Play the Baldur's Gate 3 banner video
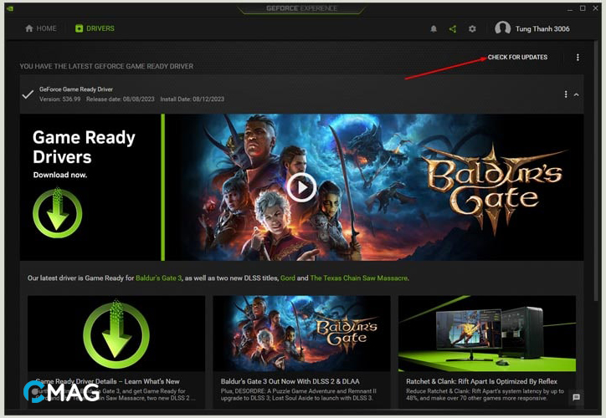Image resolution: width=606 pixels, height=418 pixels. (301, 187)
